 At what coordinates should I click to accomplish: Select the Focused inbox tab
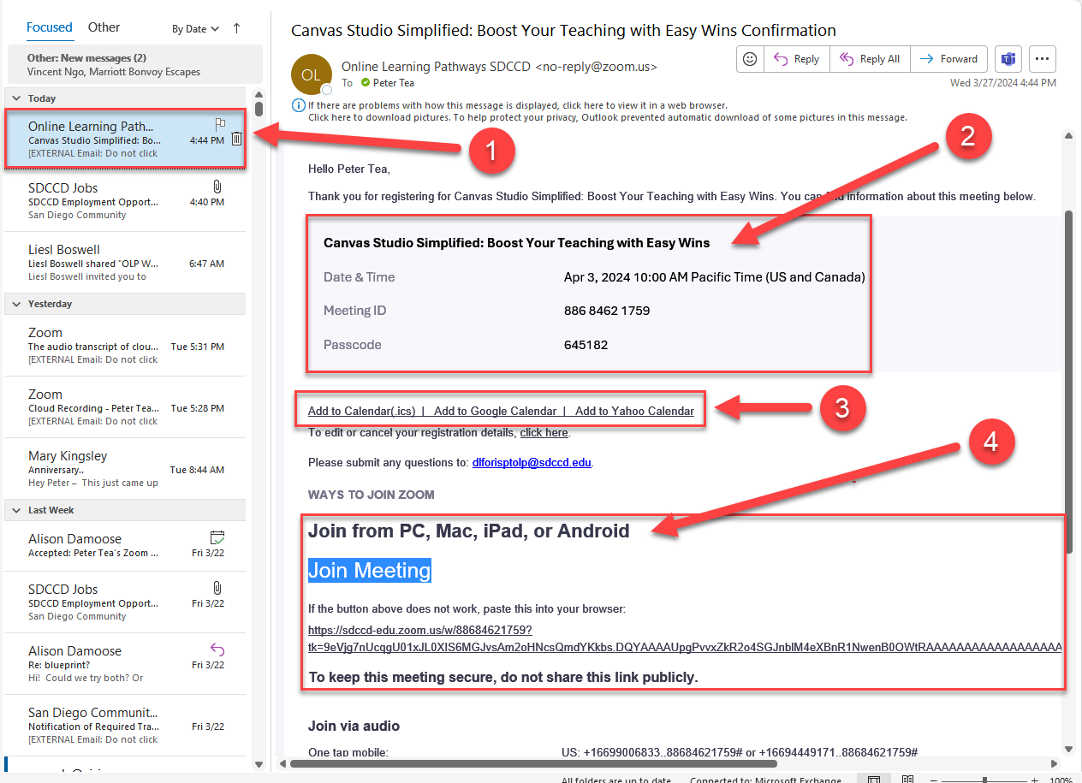(x=50, y=27)
